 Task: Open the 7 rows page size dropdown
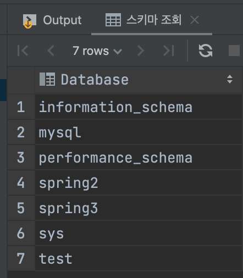tap(97, 51)
